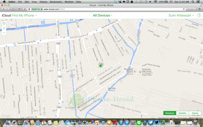The image size is (203, 127).
Task: Switch map to Standard view
Action: 170,113
